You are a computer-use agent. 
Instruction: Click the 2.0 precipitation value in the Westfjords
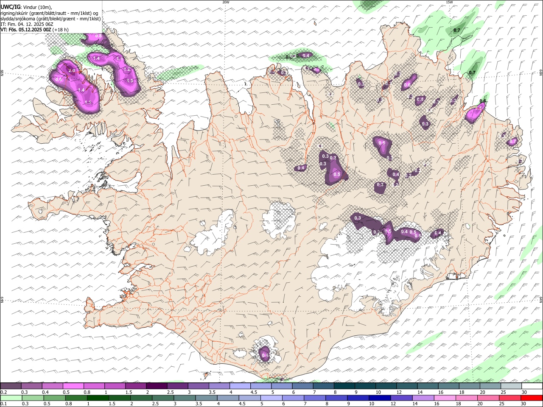(x=72, y=71)
